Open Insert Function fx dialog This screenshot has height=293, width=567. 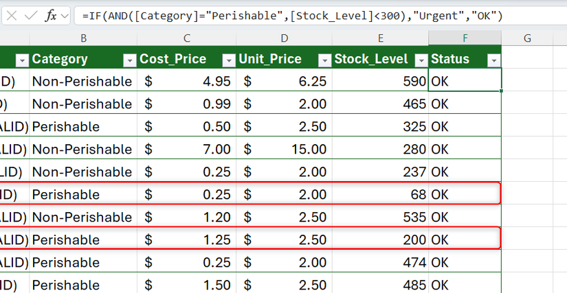pyautogui.click(x=51, y=16)
